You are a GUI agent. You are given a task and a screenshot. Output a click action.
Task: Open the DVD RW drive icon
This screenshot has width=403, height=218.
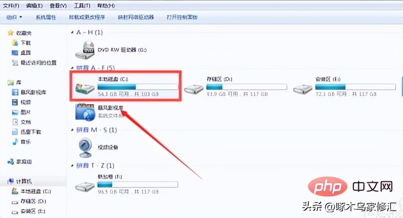click(85, 50)
